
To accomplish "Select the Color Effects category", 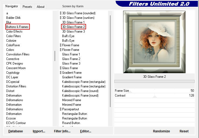I will click(14, 31).
